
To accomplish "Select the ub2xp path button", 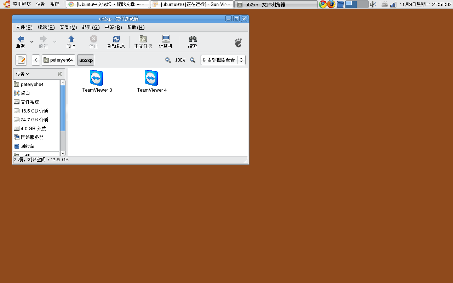I will pyautogui.click(x=86, y=60).
